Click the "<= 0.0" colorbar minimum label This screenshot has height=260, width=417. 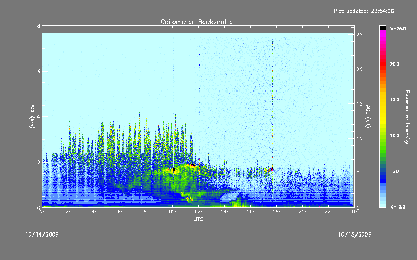(x=398, y=207)
